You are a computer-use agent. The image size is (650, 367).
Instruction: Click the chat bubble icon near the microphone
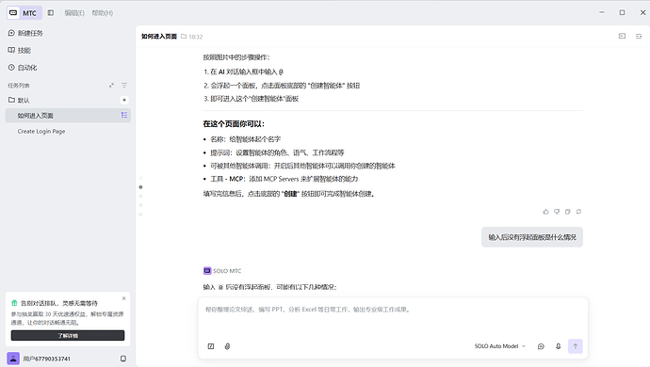coord(541,346)
